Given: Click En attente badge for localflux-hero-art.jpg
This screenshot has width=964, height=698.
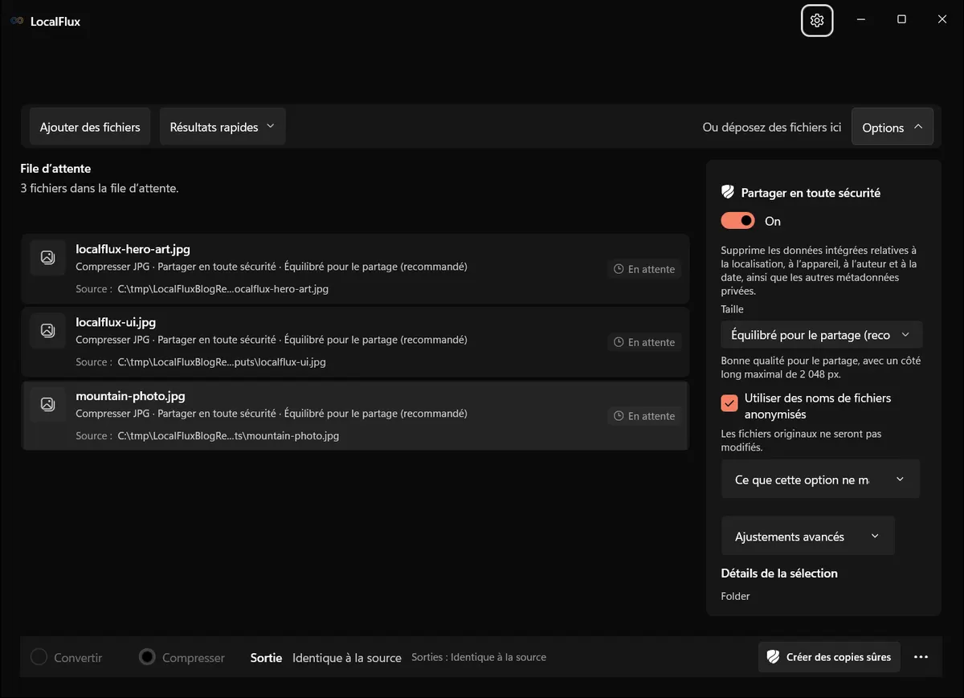Looking at the screenshot, I should click(x=644, y=269).
